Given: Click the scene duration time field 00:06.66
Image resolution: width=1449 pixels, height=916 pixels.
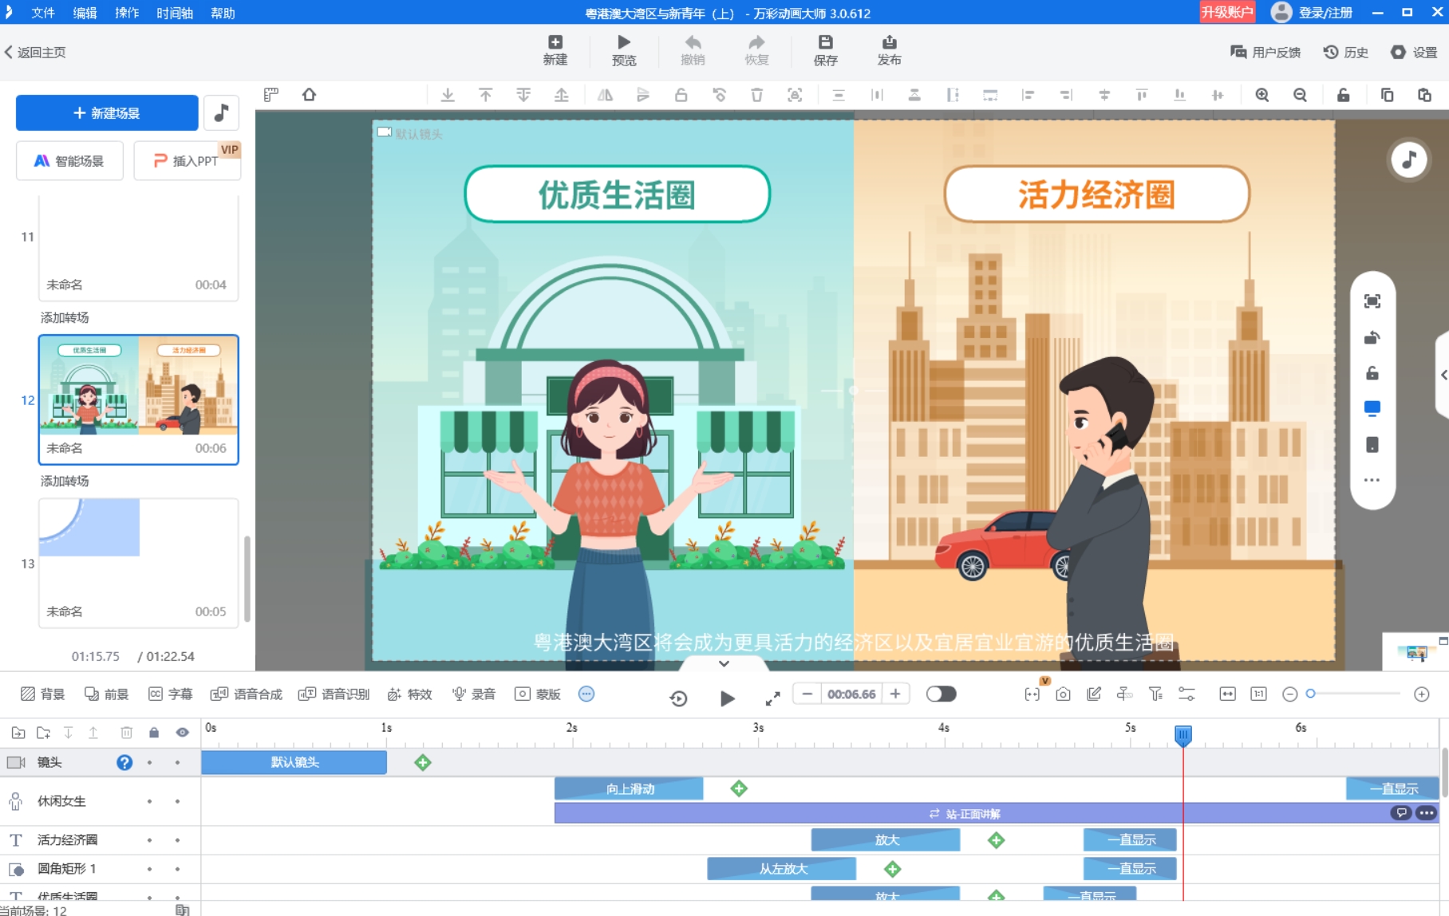Looking at the screenshot, I should (851, 694).
